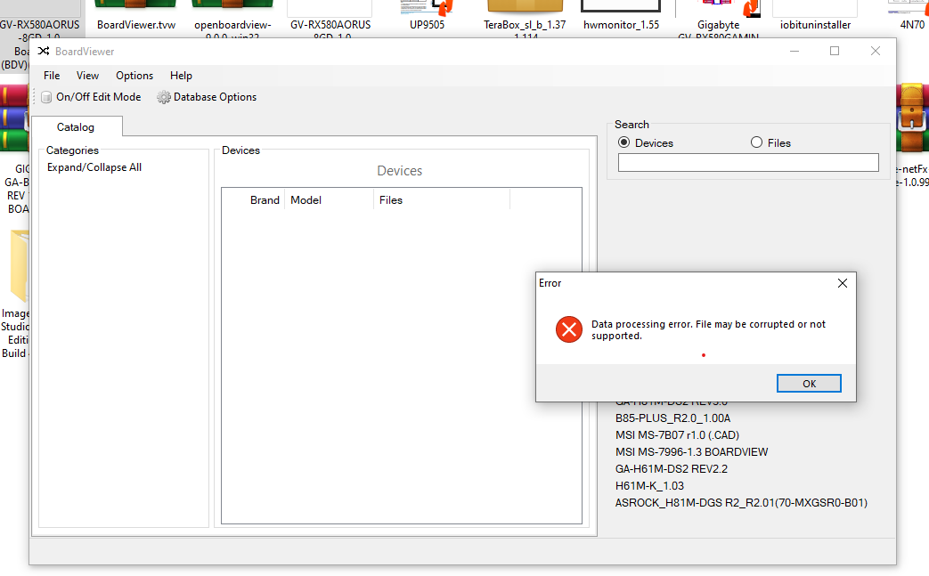This screenshot has height=576, width=929.
Task: Close the Error dialog with X
Action: (x=842, y=283)
